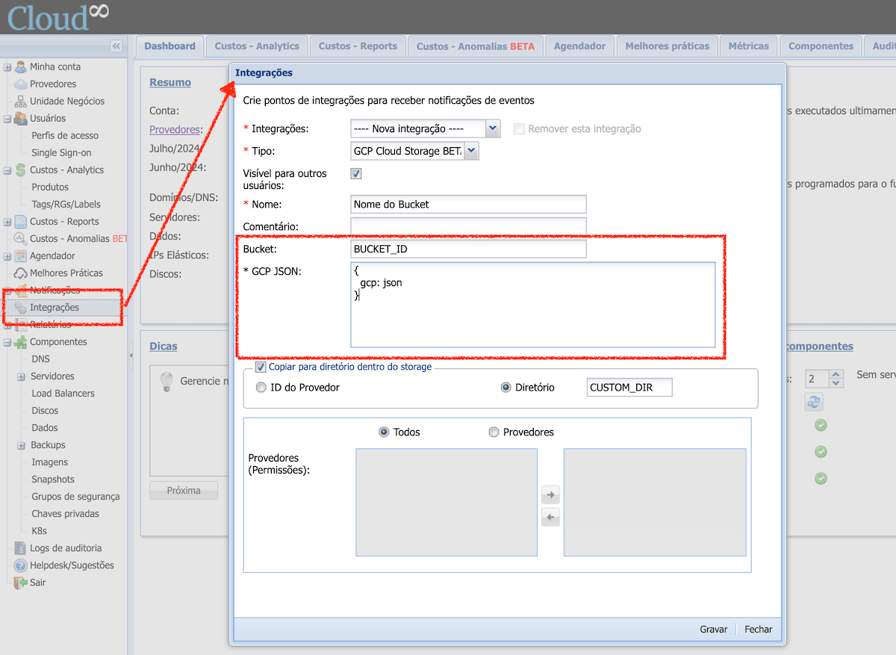Open the Métricas tab
896x655 pixels.
[748, 46]
